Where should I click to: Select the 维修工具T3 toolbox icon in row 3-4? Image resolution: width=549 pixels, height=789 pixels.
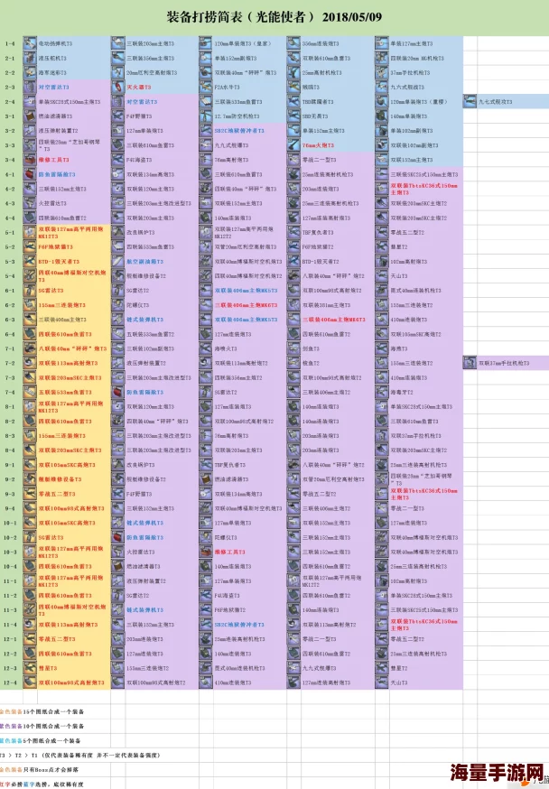coord(30,160)
